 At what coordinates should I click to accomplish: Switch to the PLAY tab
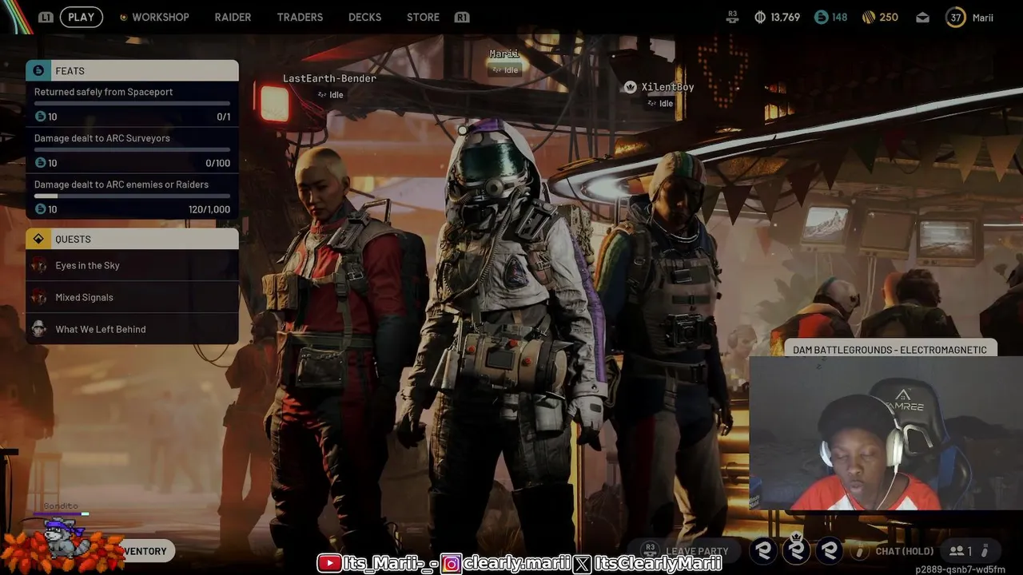tap(82, 17)
